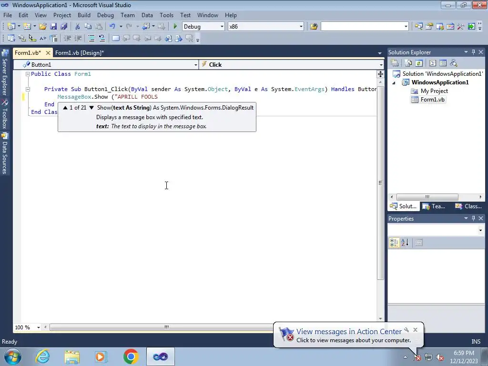Click the Add New Item toolbar icon

point(27,27)
